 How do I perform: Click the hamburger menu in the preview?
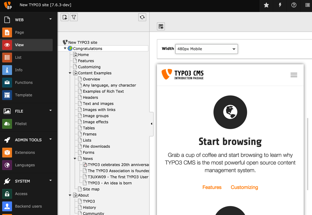point(294,75)
